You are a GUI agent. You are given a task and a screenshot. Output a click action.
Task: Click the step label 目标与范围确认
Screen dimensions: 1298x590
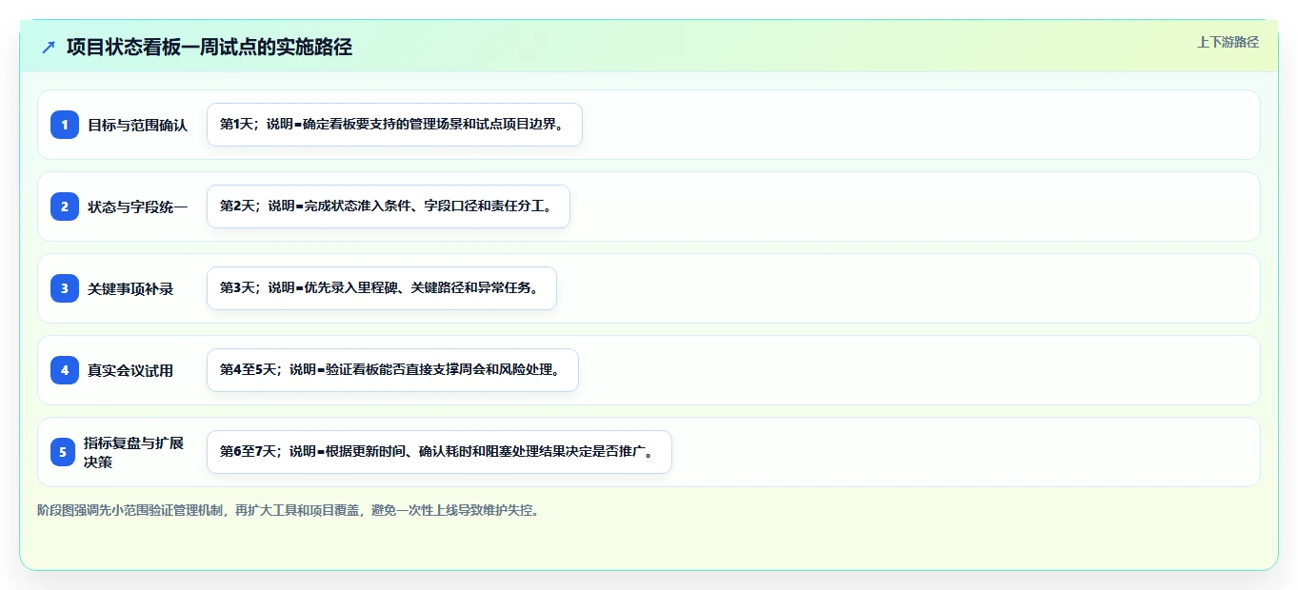tap(138, 125)
